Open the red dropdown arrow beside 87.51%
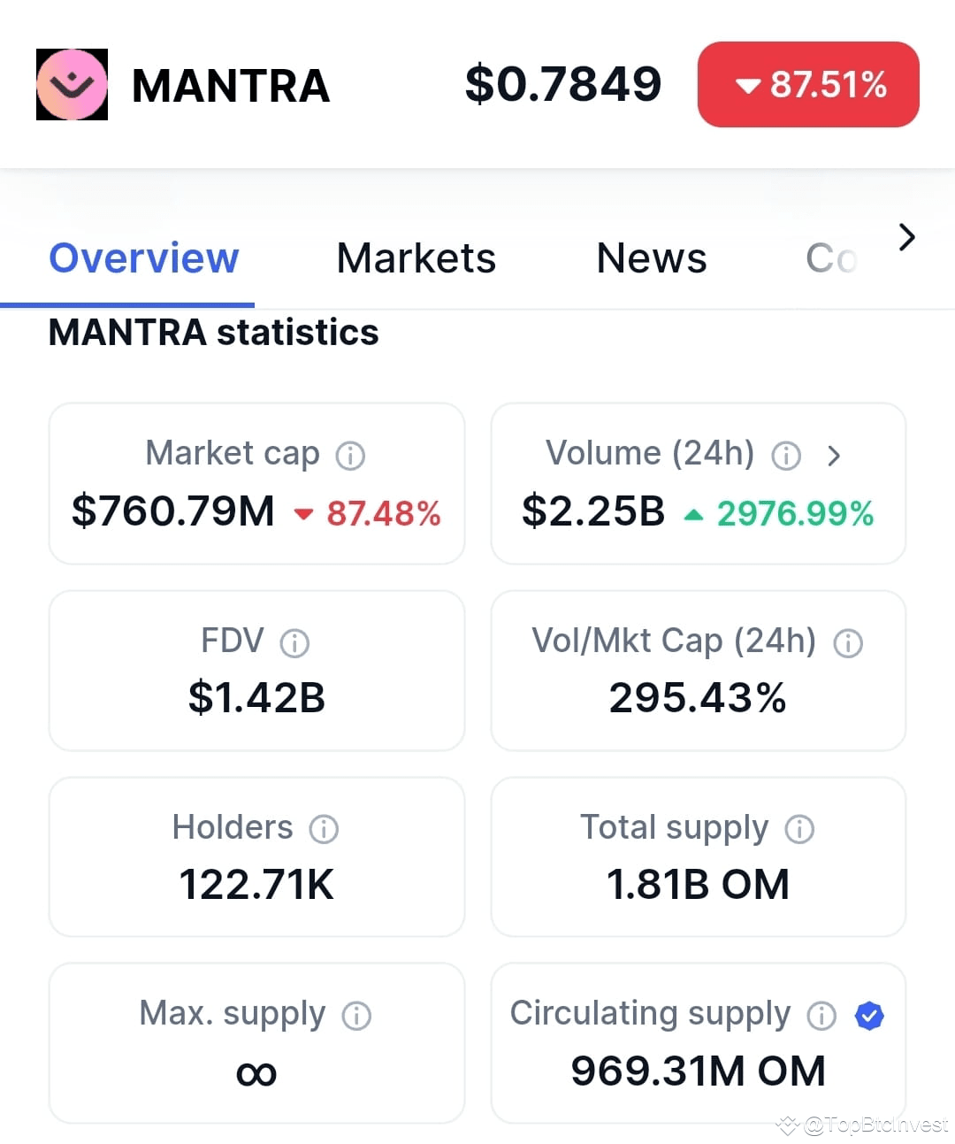The image size is (955, 1144). [x=747, y=86]
